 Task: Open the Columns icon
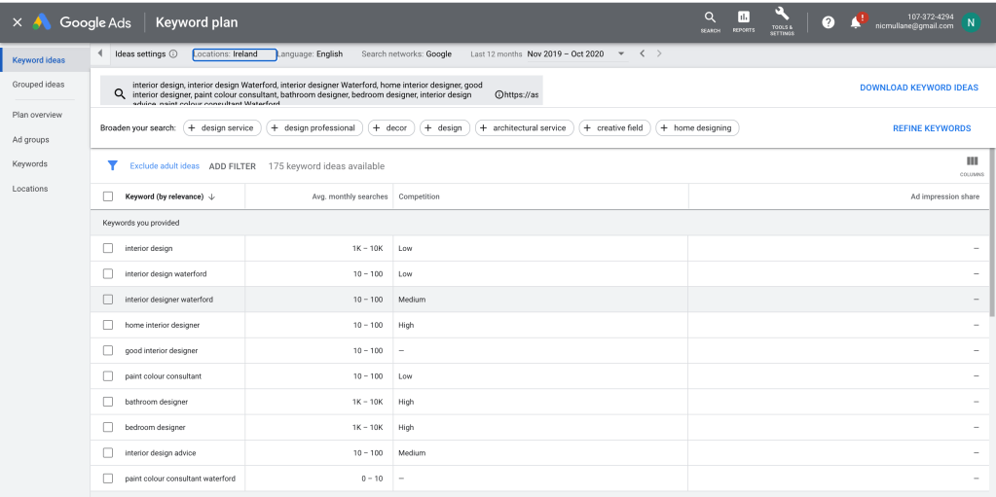coord(972,161)
